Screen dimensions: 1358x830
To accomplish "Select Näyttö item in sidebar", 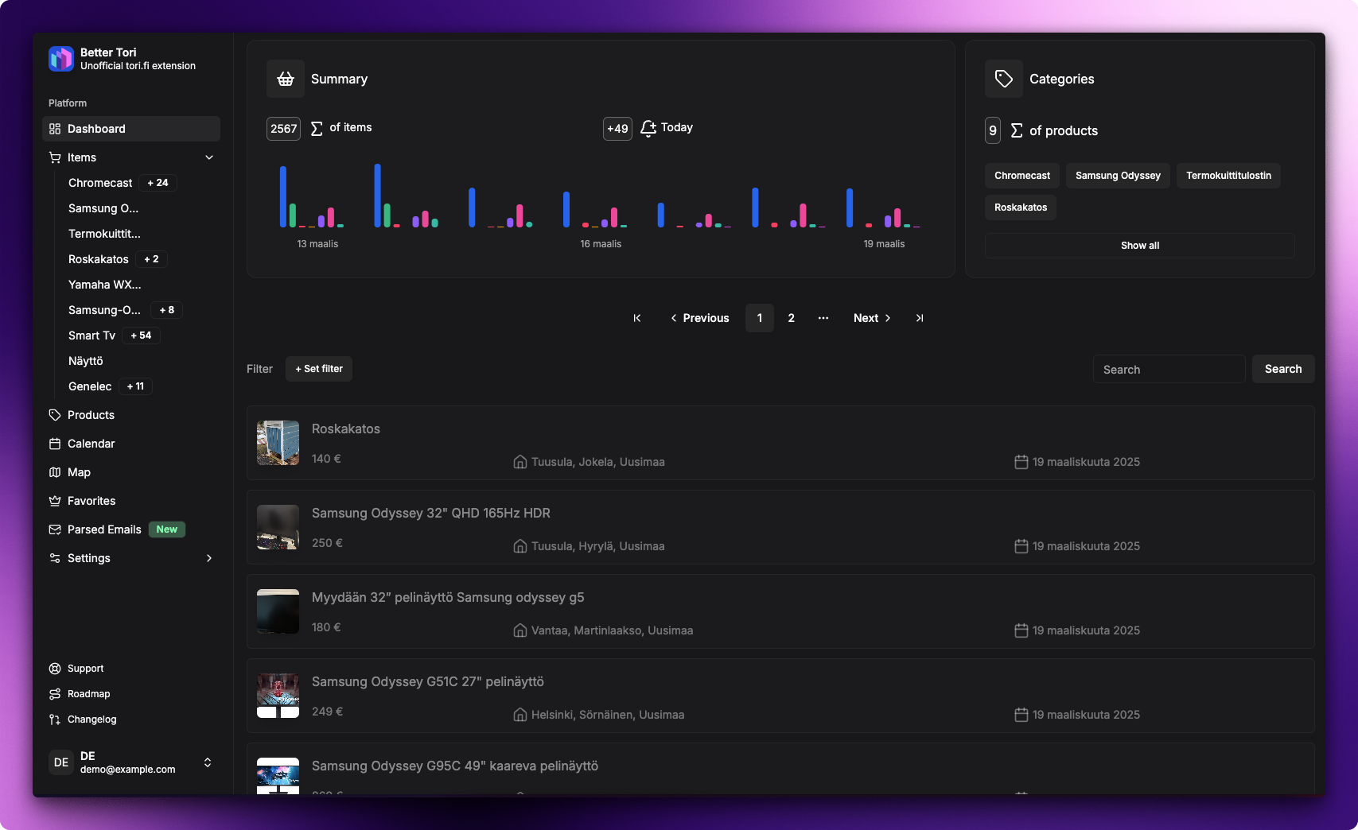I will coord(86,361).
